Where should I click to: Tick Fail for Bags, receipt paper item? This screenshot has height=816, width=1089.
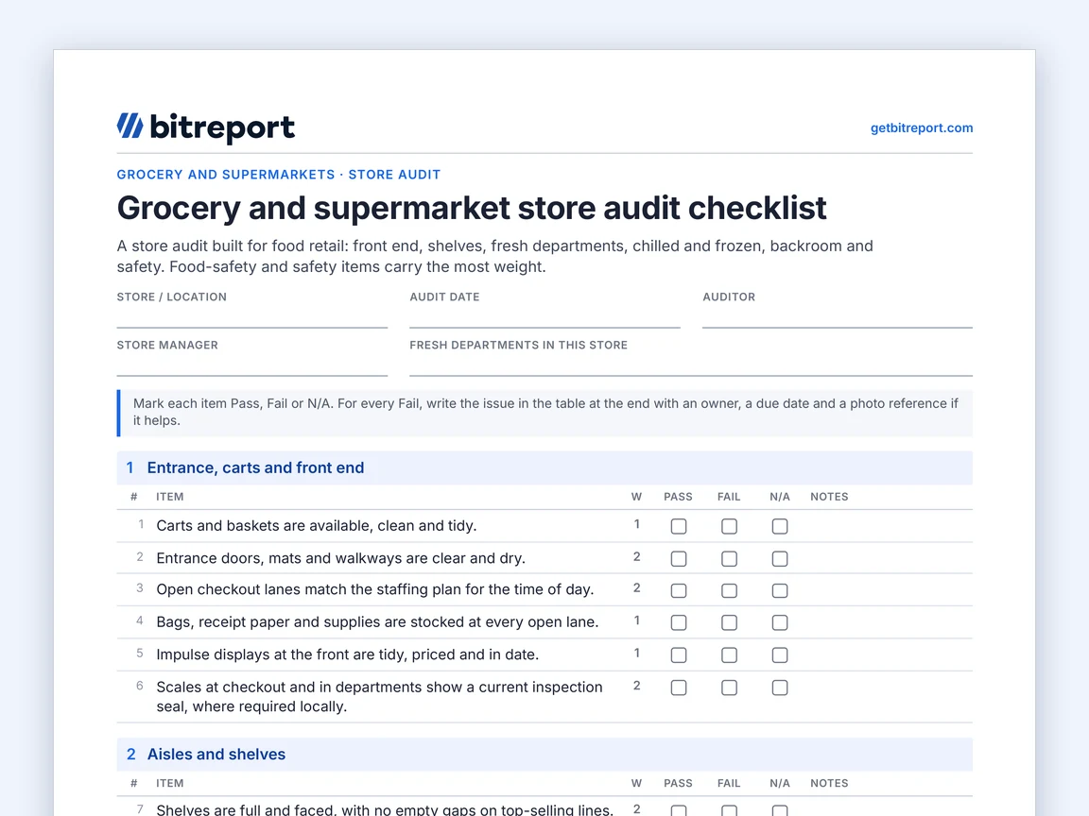point(729,623)
